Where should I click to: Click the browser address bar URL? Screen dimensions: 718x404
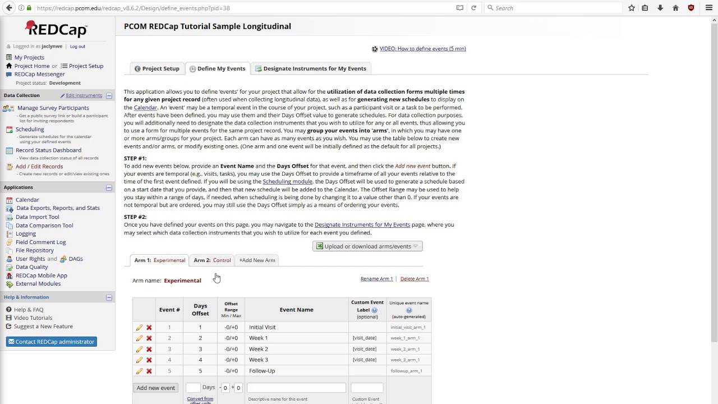coord(133,8)
